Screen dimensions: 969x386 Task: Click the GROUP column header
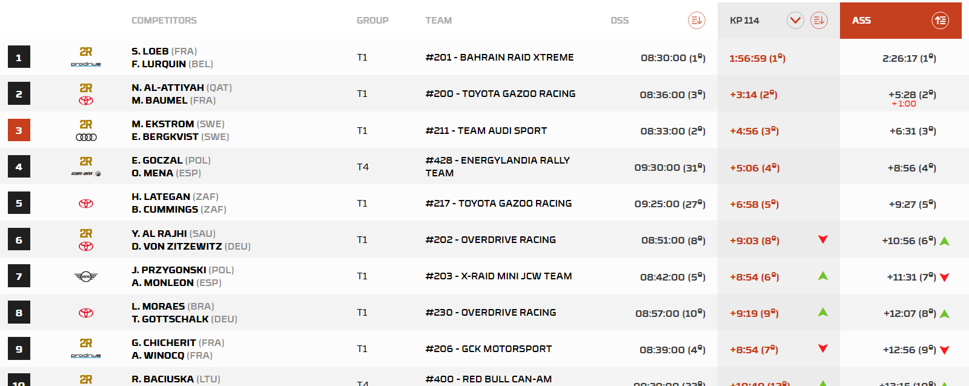(372, 21)
